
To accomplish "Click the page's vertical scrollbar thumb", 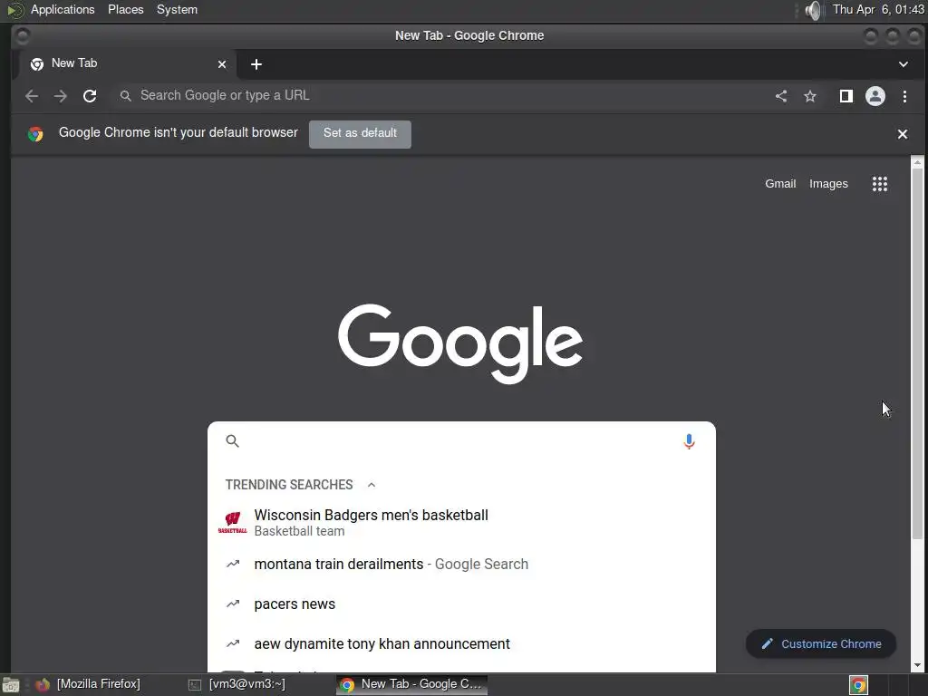I will pos(917,353).
